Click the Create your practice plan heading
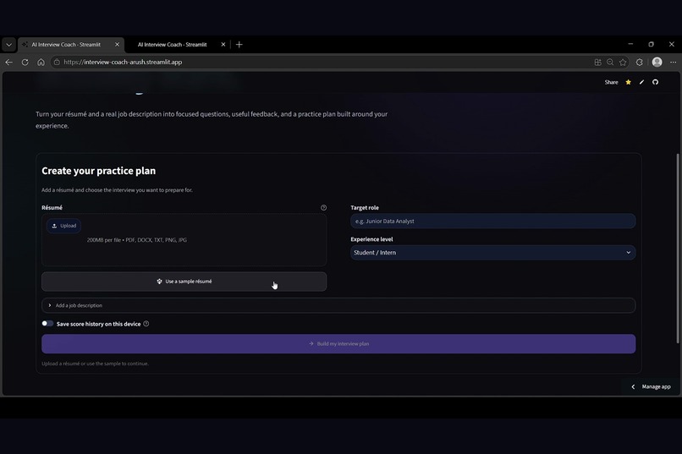 point(99,171)
